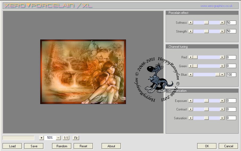The image size is (241, 151).
Task: Reset all filter settings
Action: pos(83,146)
